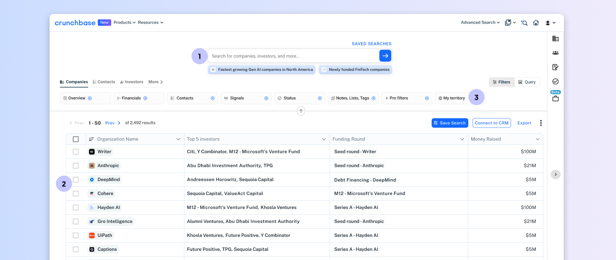Add a Status filter via plus icon
Image resolution: width=616 pixels, height=260 pixels.
tap(320, 98)
